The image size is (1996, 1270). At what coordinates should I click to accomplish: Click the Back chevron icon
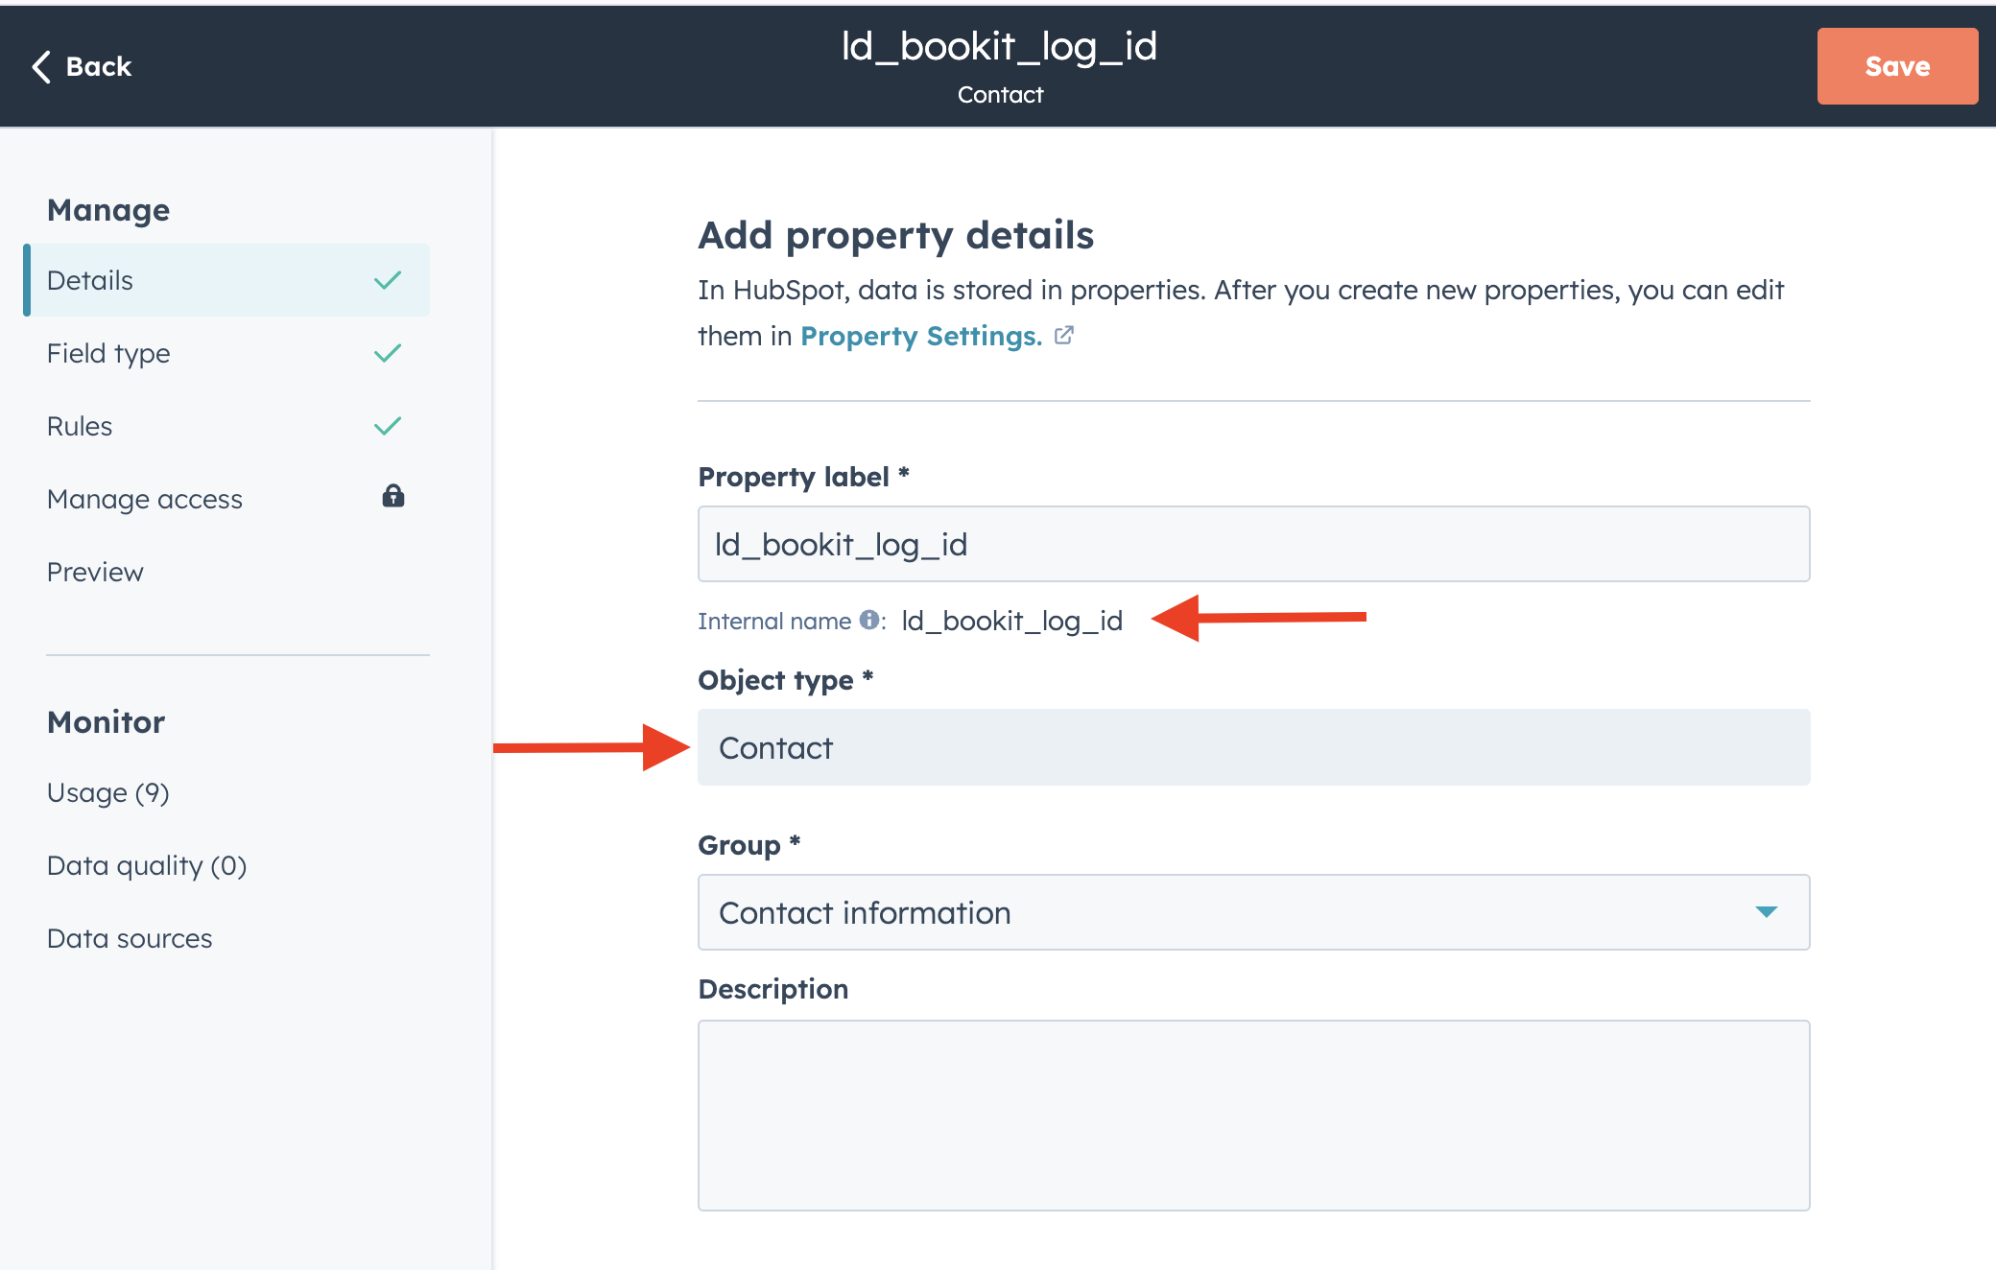pos(39,66)
